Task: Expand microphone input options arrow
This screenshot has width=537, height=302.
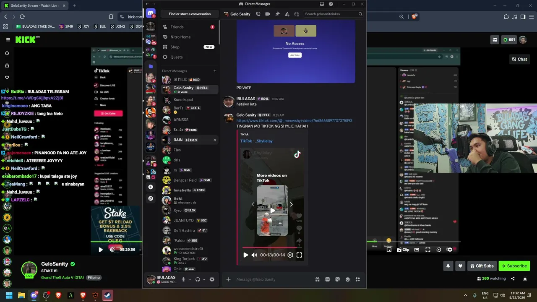Action: (x=190, y=279)
